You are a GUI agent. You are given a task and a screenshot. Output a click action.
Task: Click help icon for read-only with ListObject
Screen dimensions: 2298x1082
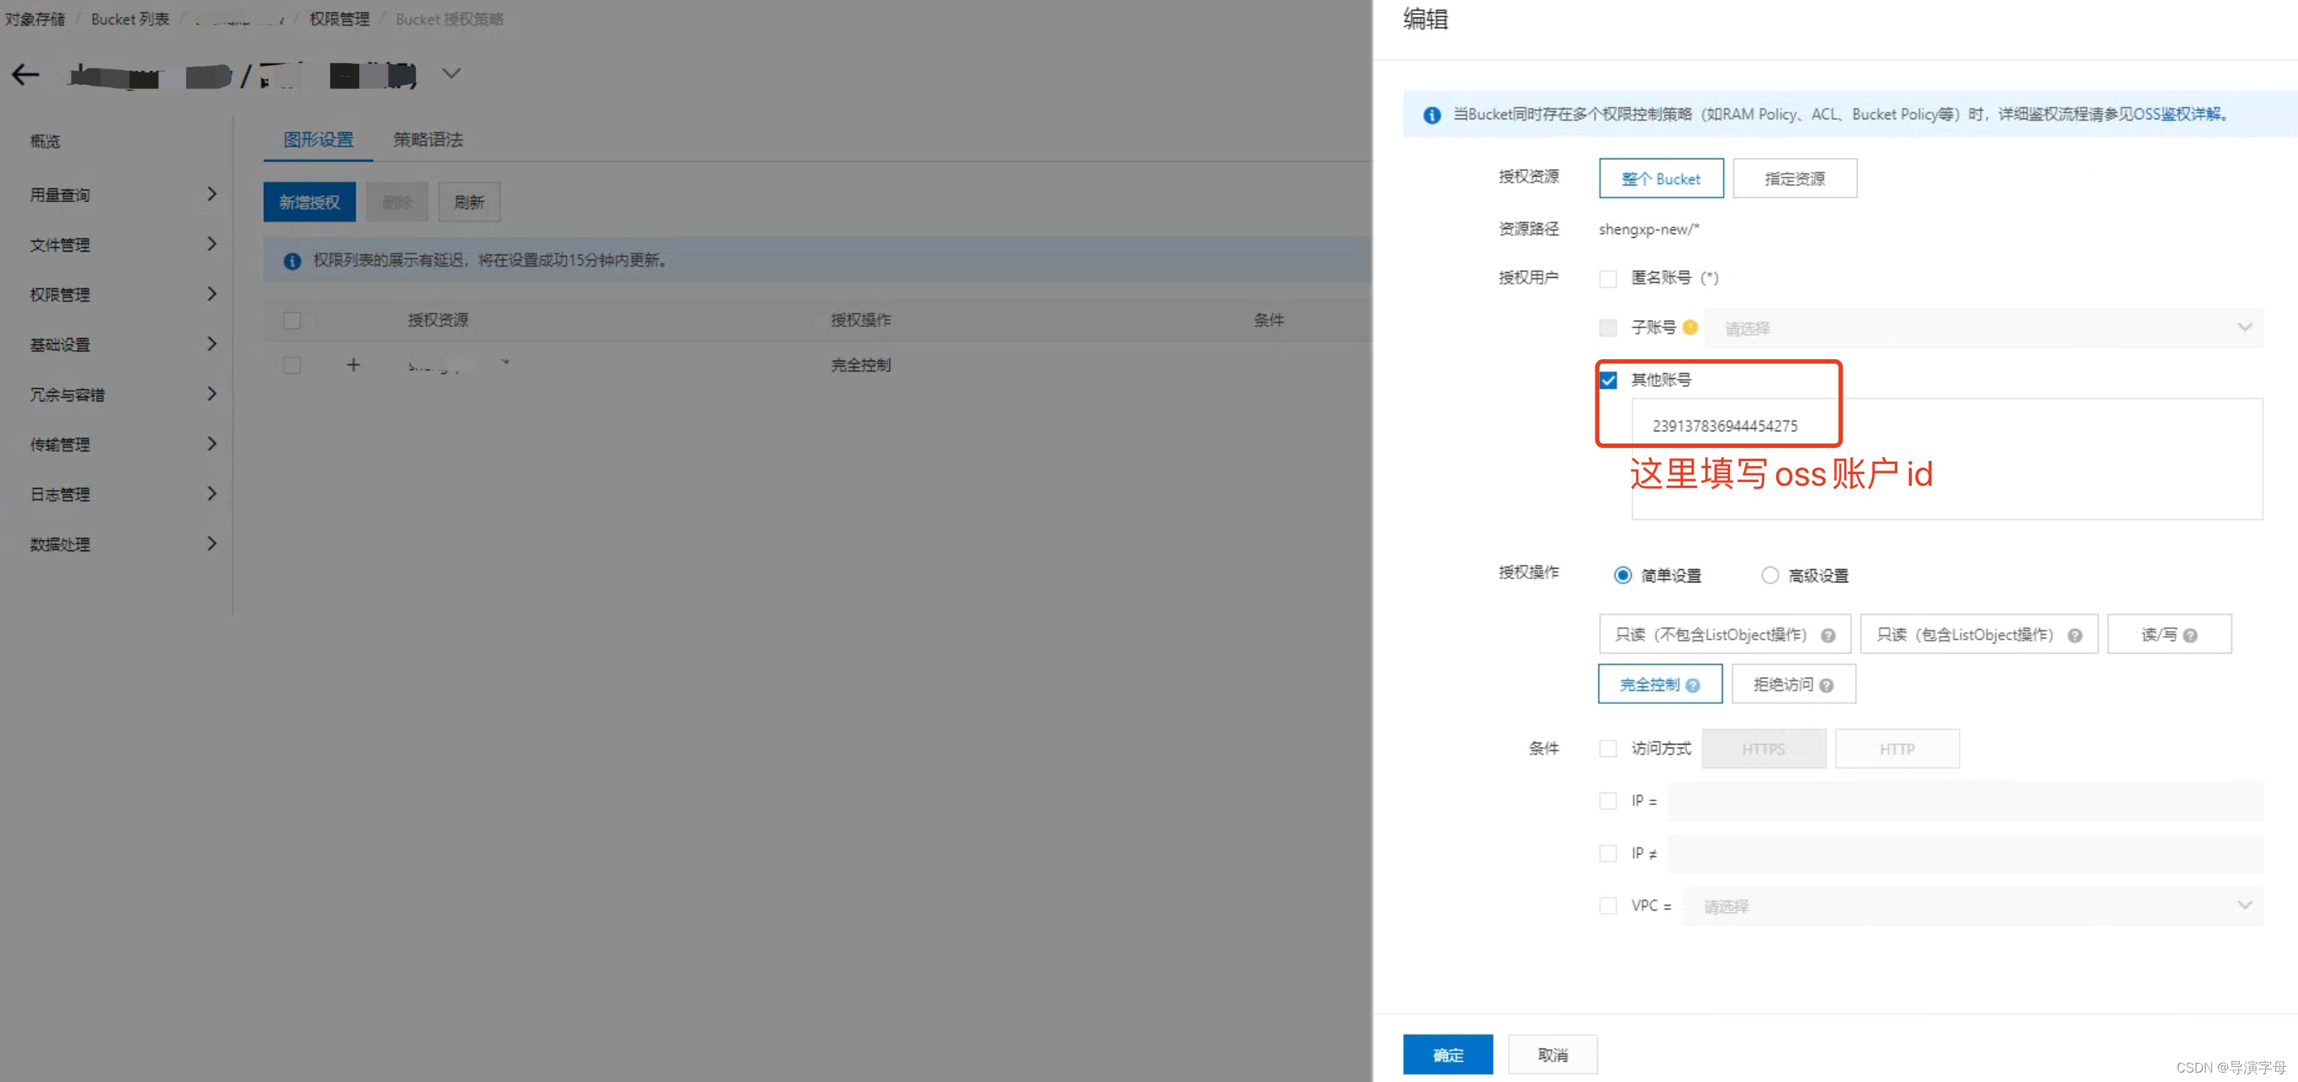click(x=2075, y=636)
